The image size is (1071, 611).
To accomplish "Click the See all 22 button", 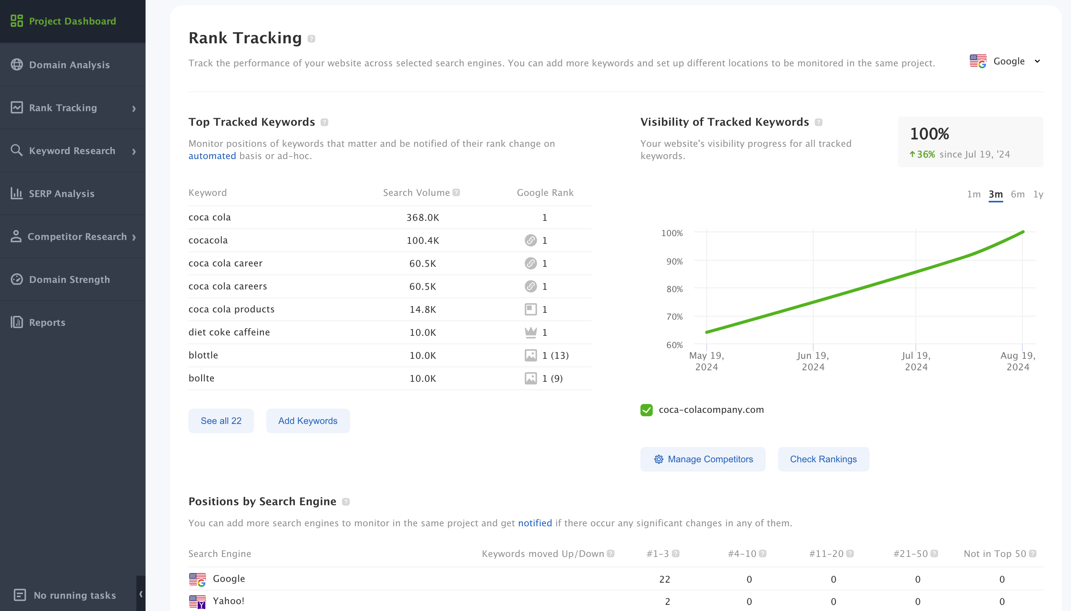I will [221, 420].
